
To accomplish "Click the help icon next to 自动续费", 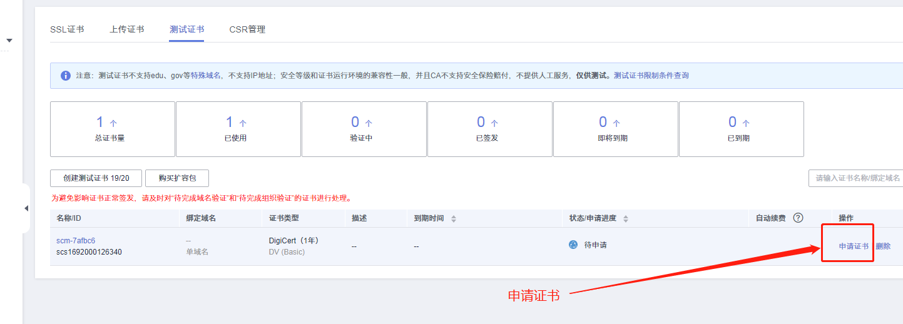I will (x=798, y=218).
